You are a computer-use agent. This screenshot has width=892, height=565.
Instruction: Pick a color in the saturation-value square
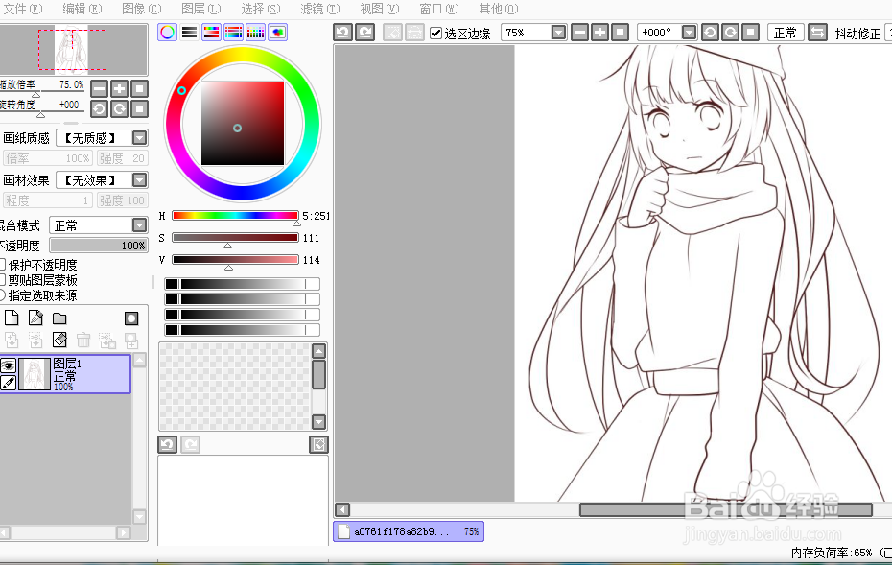(243, 124)
